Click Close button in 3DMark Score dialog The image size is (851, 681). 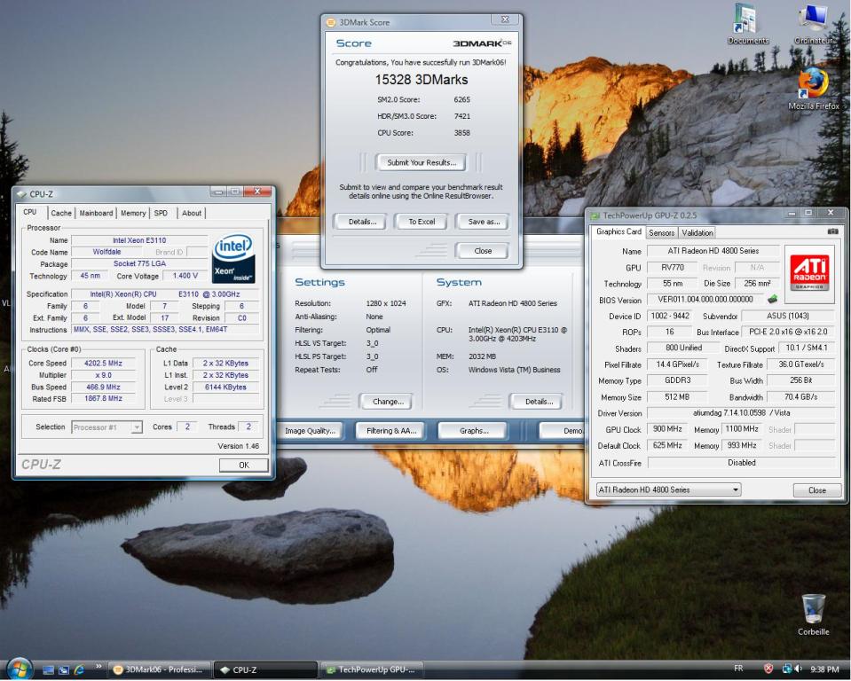click(483, 250)
